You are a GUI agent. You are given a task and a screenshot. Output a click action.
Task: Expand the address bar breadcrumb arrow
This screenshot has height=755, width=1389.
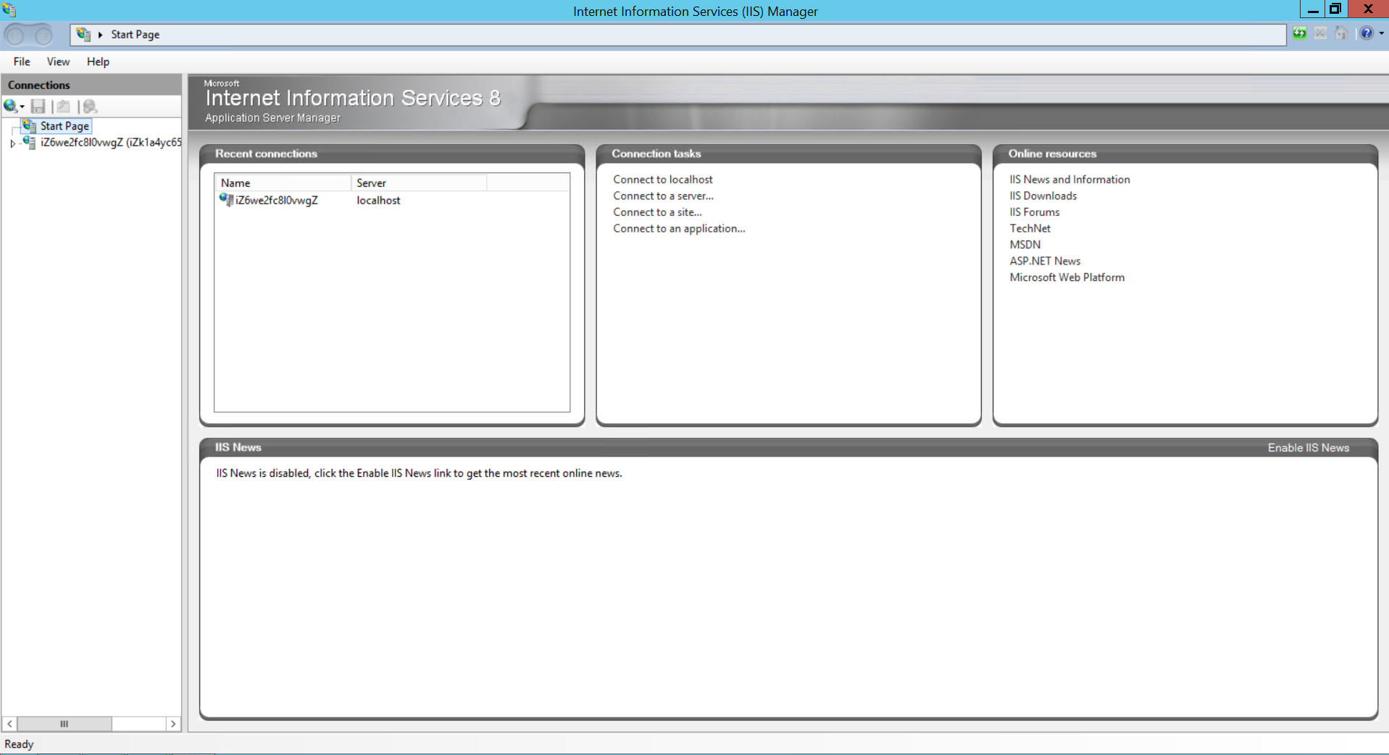[100, 35]
